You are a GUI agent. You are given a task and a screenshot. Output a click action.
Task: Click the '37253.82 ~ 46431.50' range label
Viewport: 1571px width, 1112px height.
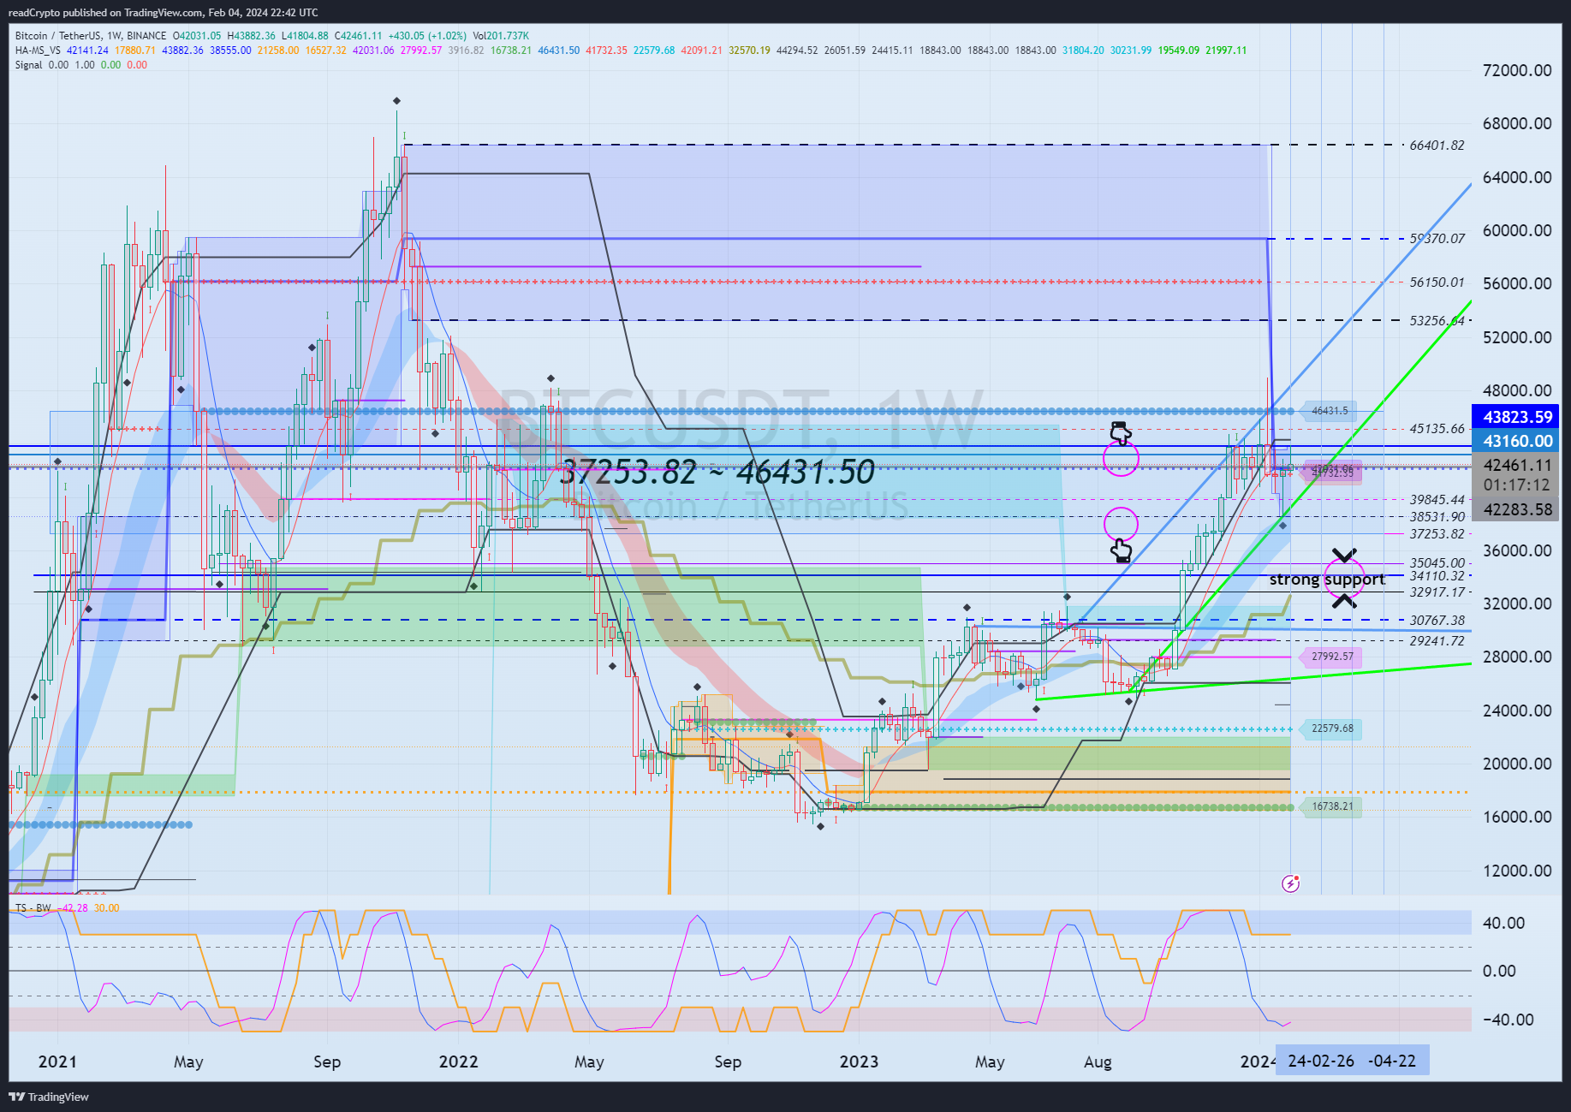point(717,472)
